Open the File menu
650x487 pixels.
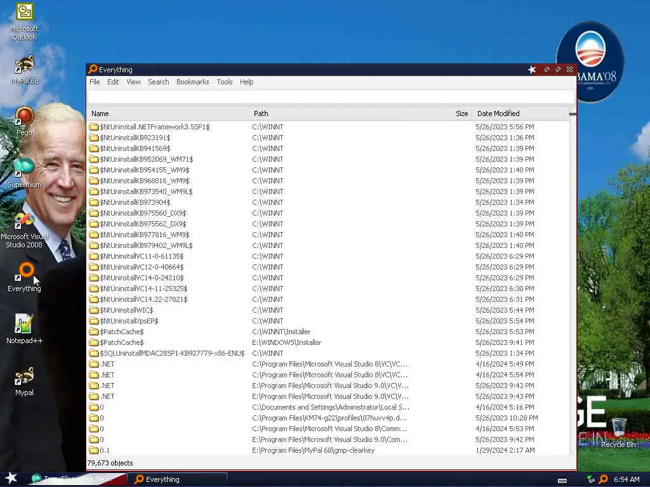[x=95, y=82]
